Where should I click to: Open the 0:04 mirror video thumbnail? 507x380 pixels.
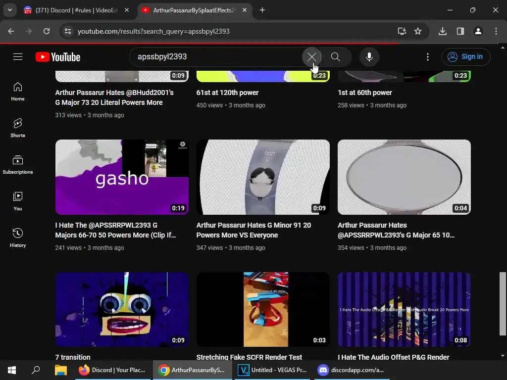click(404, 177)
